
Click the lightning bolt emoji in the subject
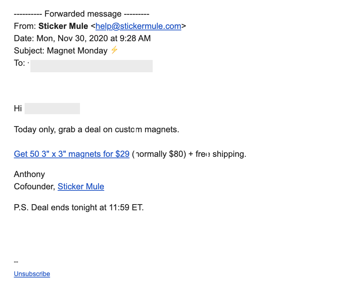point(114,50)
